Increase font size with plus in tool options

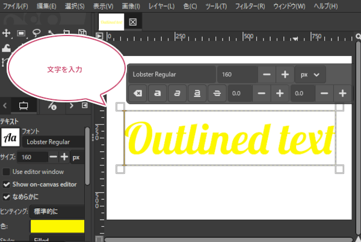click(64, 157)
